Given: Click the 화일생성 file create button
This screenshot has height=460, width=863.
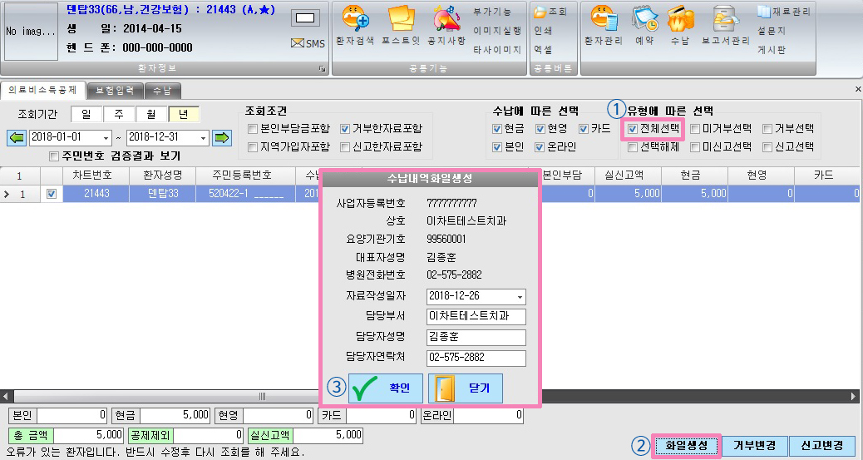Looking at the screenshot, I should [687, 446].
